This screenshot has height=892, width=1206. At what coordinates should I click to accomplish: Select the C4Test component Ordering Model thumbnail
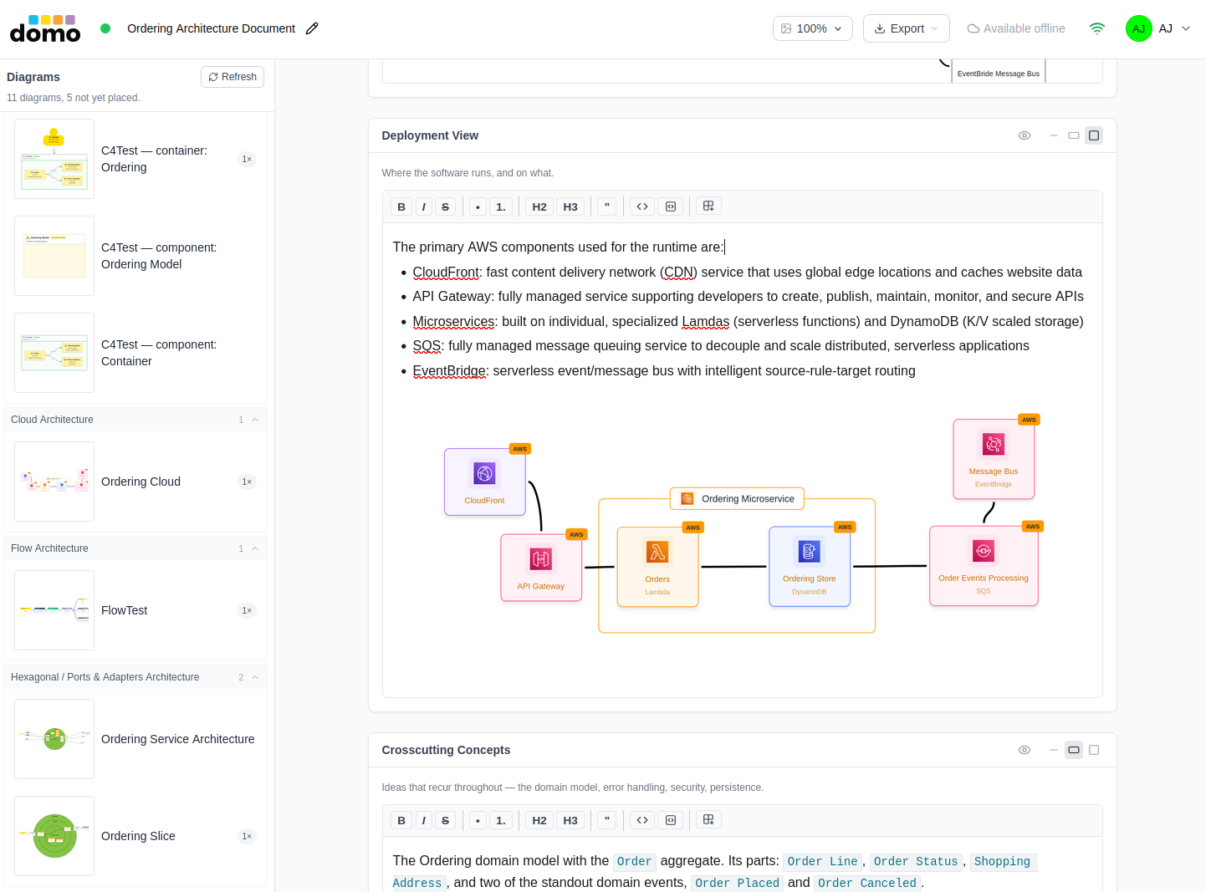click(54, 256)
